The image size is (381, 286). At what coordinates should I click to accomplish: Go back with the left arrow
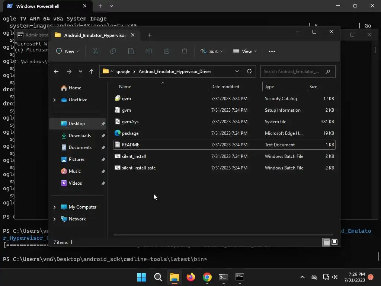coord(56,71)
